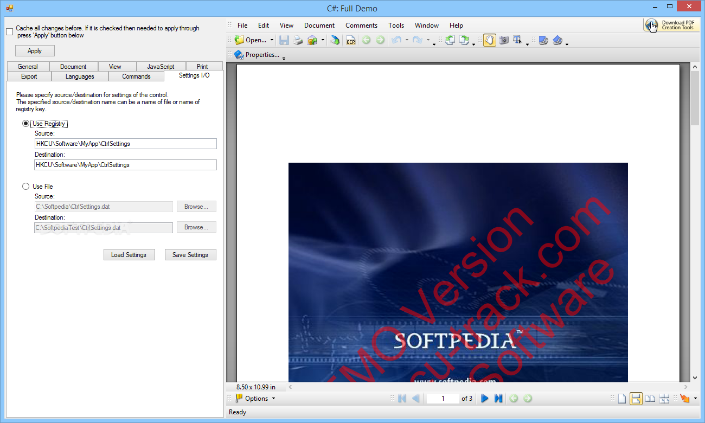
Task: Select Use File radio button
Action: [25, 187]
